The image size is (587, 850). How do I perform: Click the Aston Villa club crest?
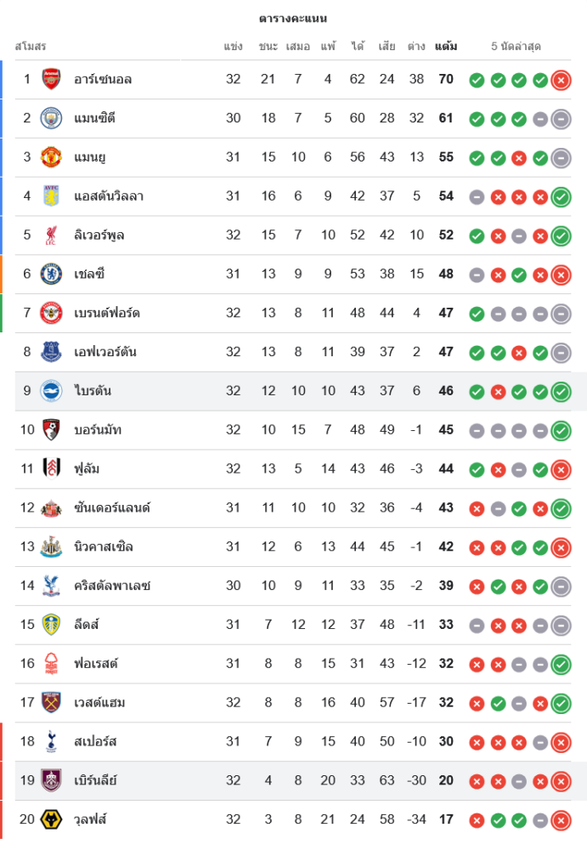click(x=52, y=196)
